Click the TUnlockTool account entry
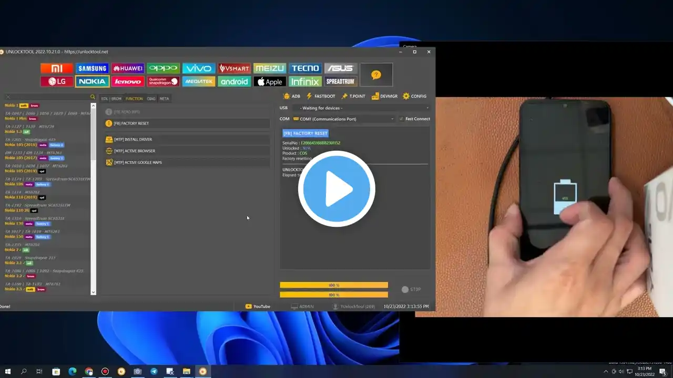The height and width of the screenshot is (378, 673). point(354,306)
